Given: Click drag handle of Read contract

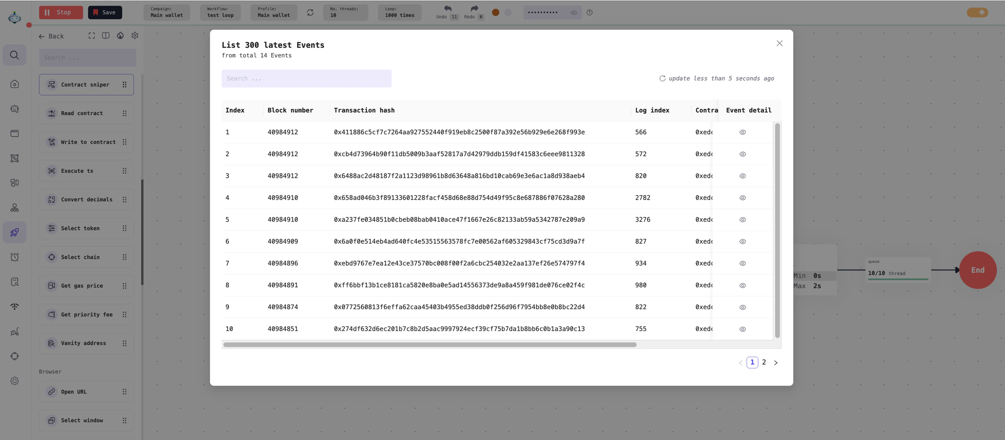Looking at the screenshot, I should (x=124, y=113).
